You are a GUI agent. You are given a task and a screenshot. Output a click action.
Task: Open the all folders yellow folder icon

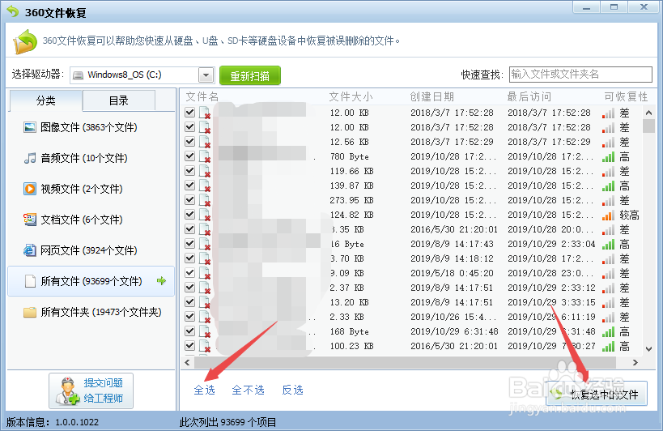pyautogui.click(x=30, y=312)
